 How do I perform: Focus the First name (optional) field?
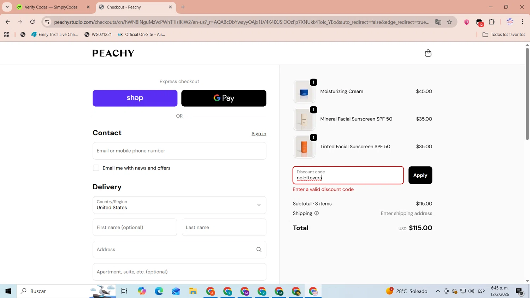[135, 227]
